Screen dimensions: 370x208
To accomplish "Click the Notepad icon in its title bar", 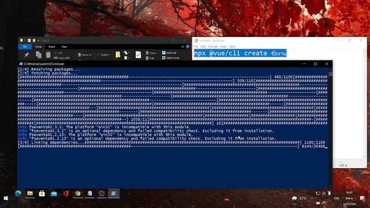I will pos(196,40).
